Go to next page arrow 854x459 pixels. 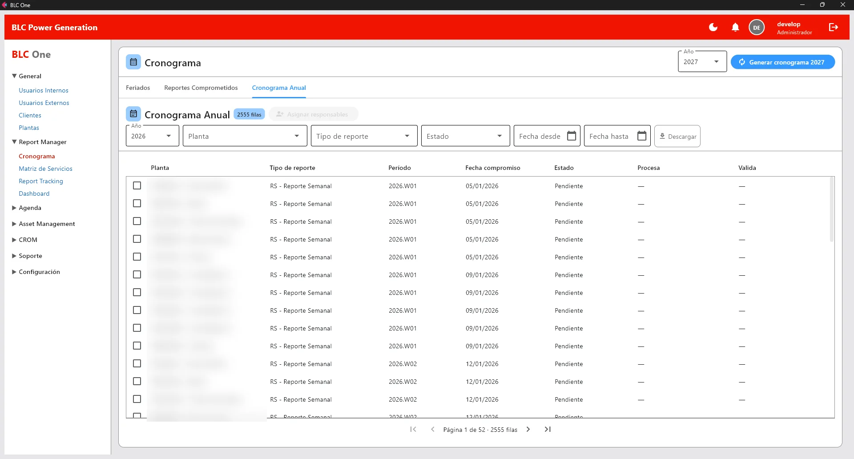point(528,429)
